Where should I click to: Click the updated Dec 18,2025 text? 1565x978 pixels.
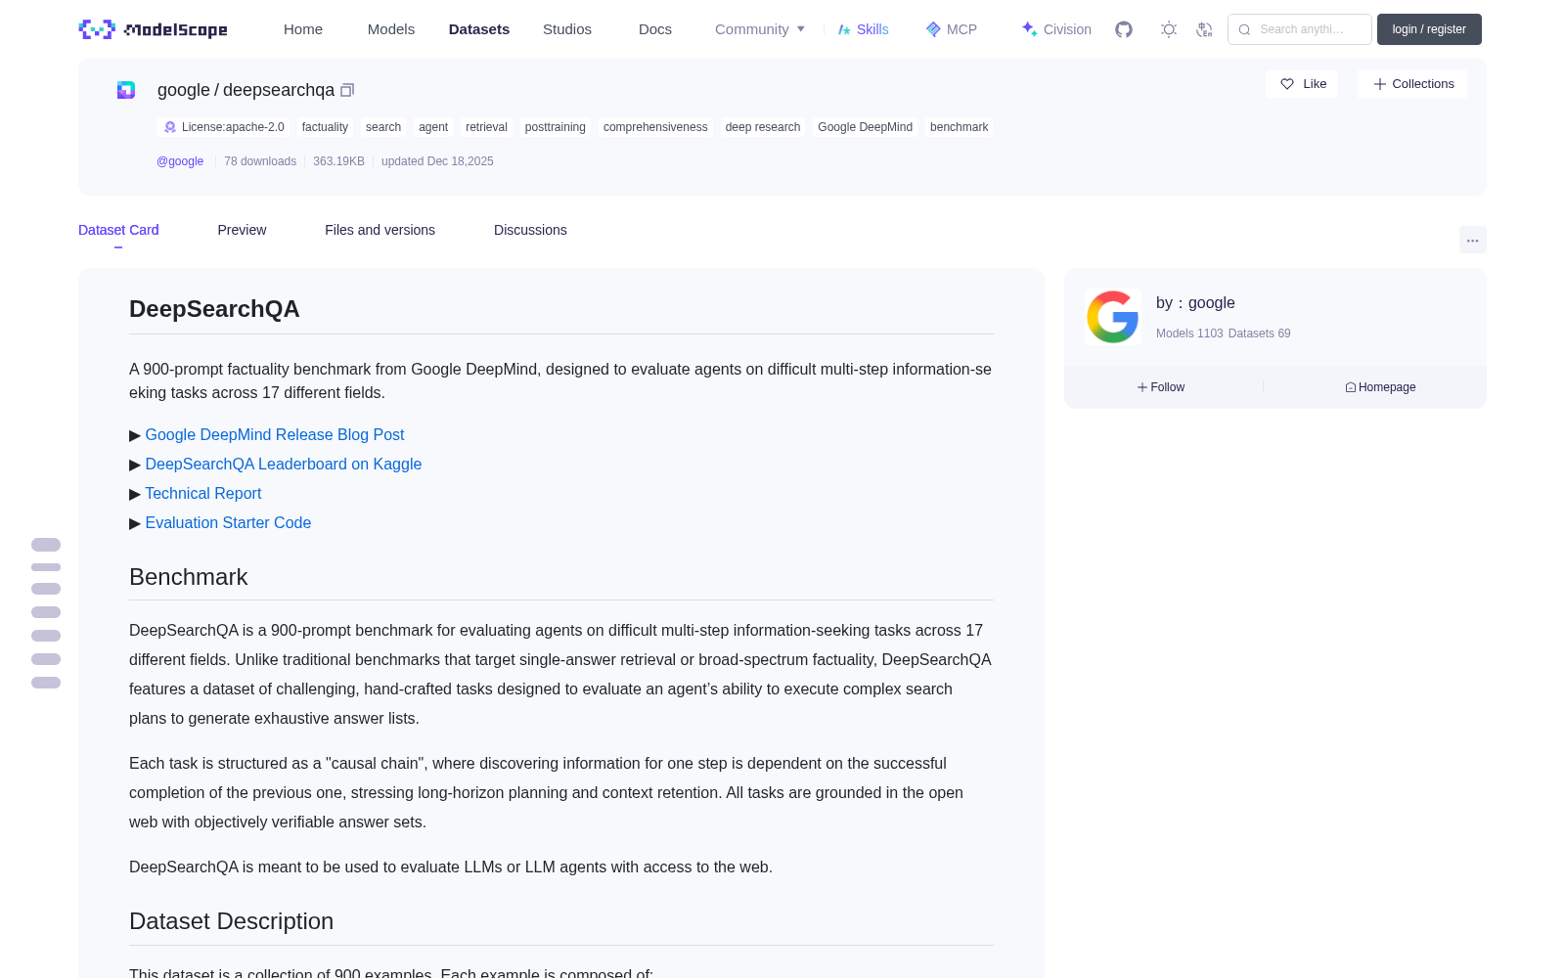tap(437, 161)
